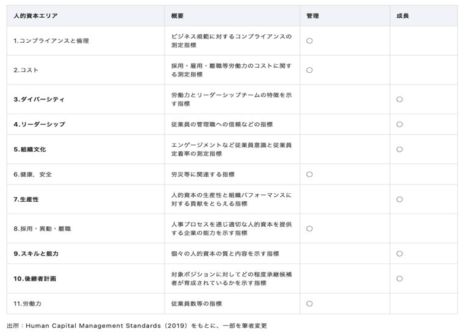Click circle in 管理 column for 採用・異動・離職
This screenshot has height=332, width=466.
coord(309,229)
